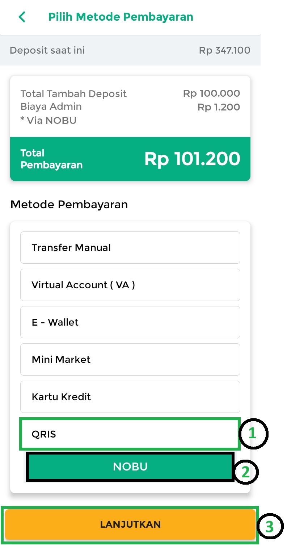This screenshot has width=287, height=548.
Task: Tap the Rp 1.200 admin fee value
Action: (219, 107)
